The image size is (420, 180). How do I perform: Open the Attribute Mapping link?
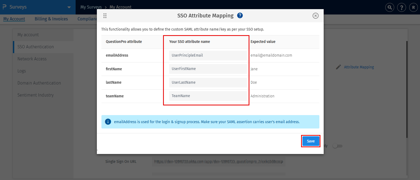359,67
